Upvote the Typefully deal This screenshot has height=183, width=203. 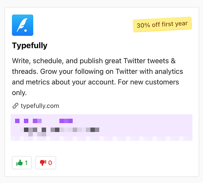[x=22, y=163]
